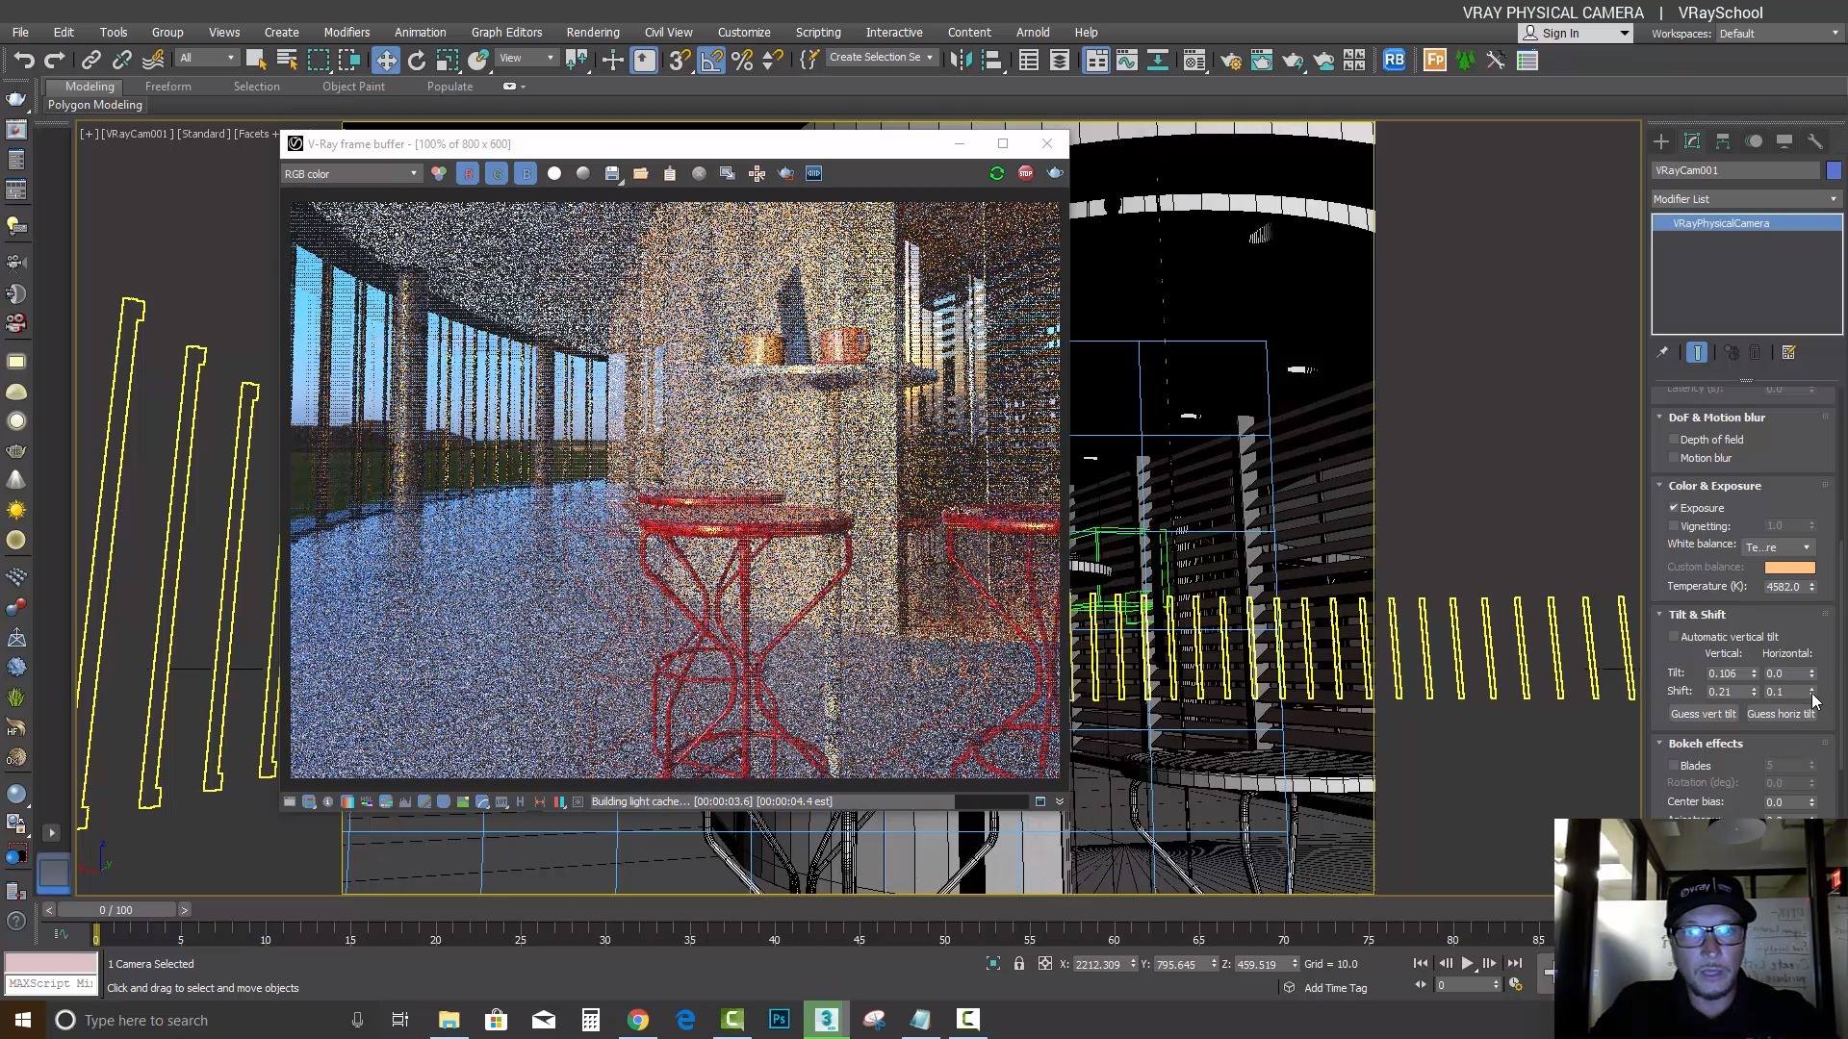Click the Undo arrow in main toolbar

click(23, 61)
